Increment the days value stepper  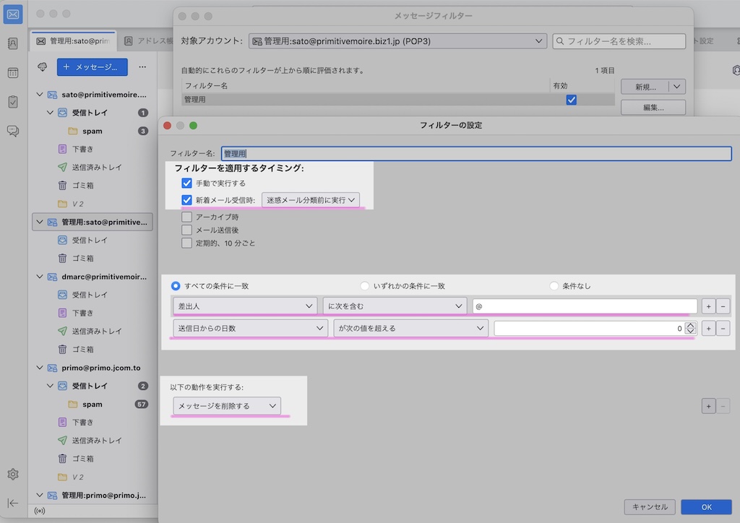[x=691, y=325]
